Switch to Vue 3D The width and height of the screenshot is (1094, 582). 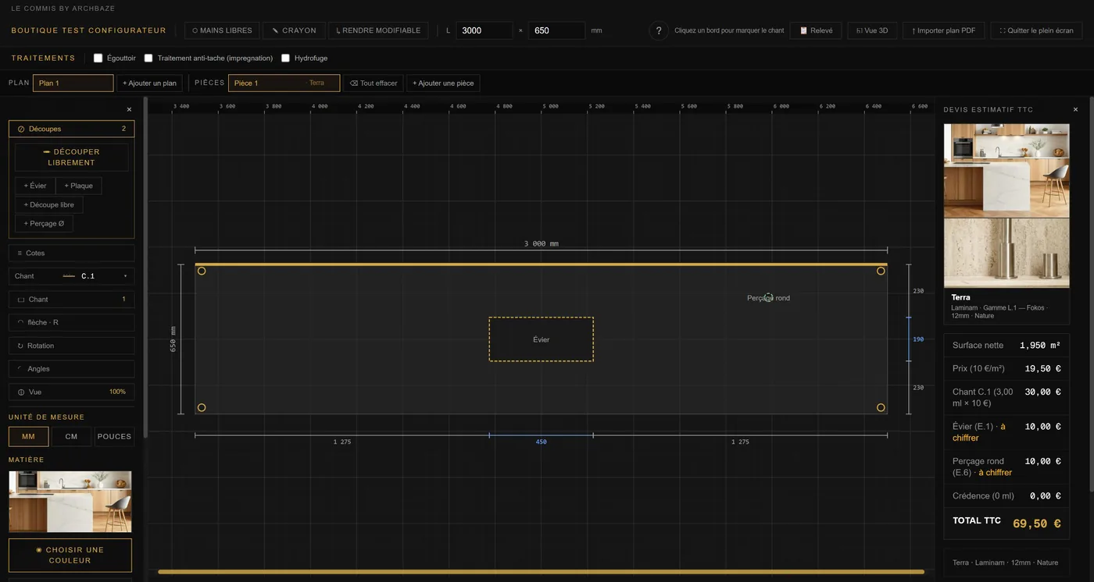[x=872, y=30]
